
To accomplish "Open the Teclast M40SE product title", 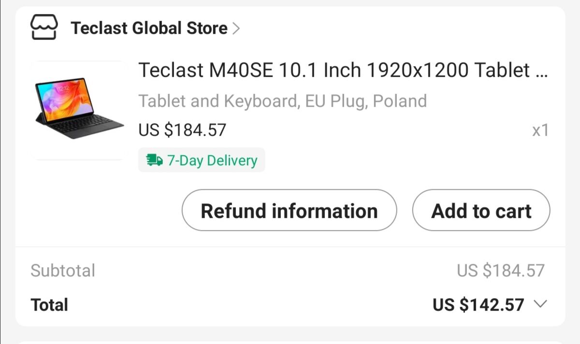I will click(333, 71).
